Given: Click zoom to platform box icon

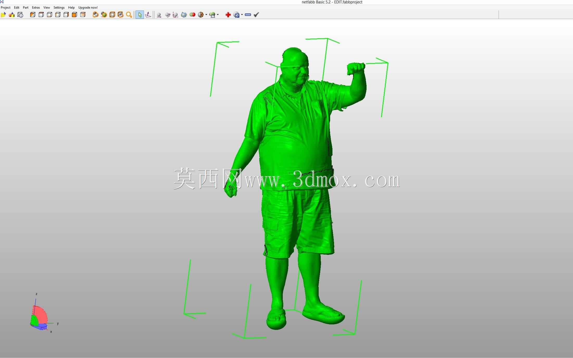Looking at the screenshot, I should (112, 15).
